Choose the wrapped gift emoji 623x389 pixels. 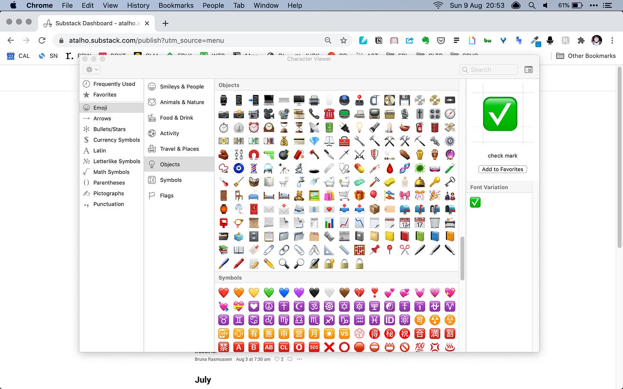click(359, 195)
